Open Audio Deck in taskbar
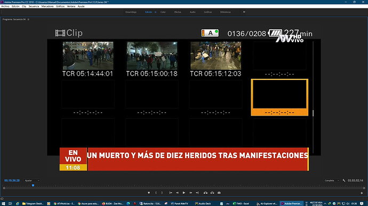This screenshot has height=206, width=368. [x=203, y=204]
